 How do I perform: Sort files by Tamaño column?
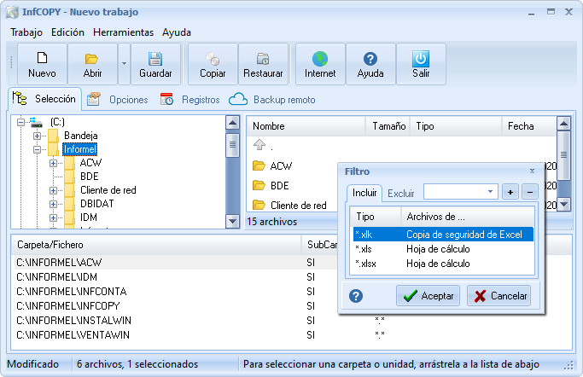coord(388,126)
